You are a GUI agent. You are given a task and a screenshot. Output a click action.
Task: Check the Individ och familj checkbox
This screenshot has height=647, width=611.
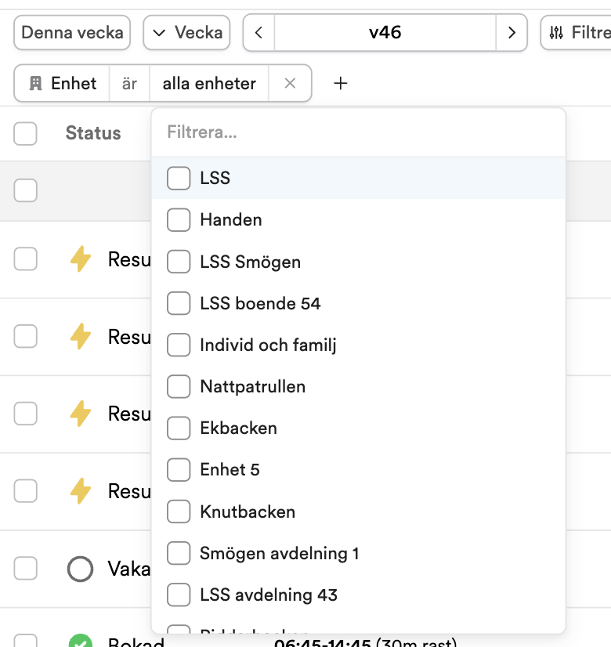click(x=179, y=345)
